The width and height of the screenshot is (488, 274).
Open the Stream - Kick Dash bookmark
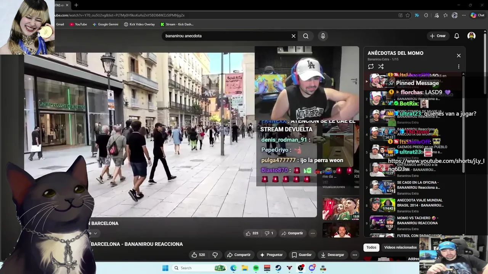tap(177, 24)
